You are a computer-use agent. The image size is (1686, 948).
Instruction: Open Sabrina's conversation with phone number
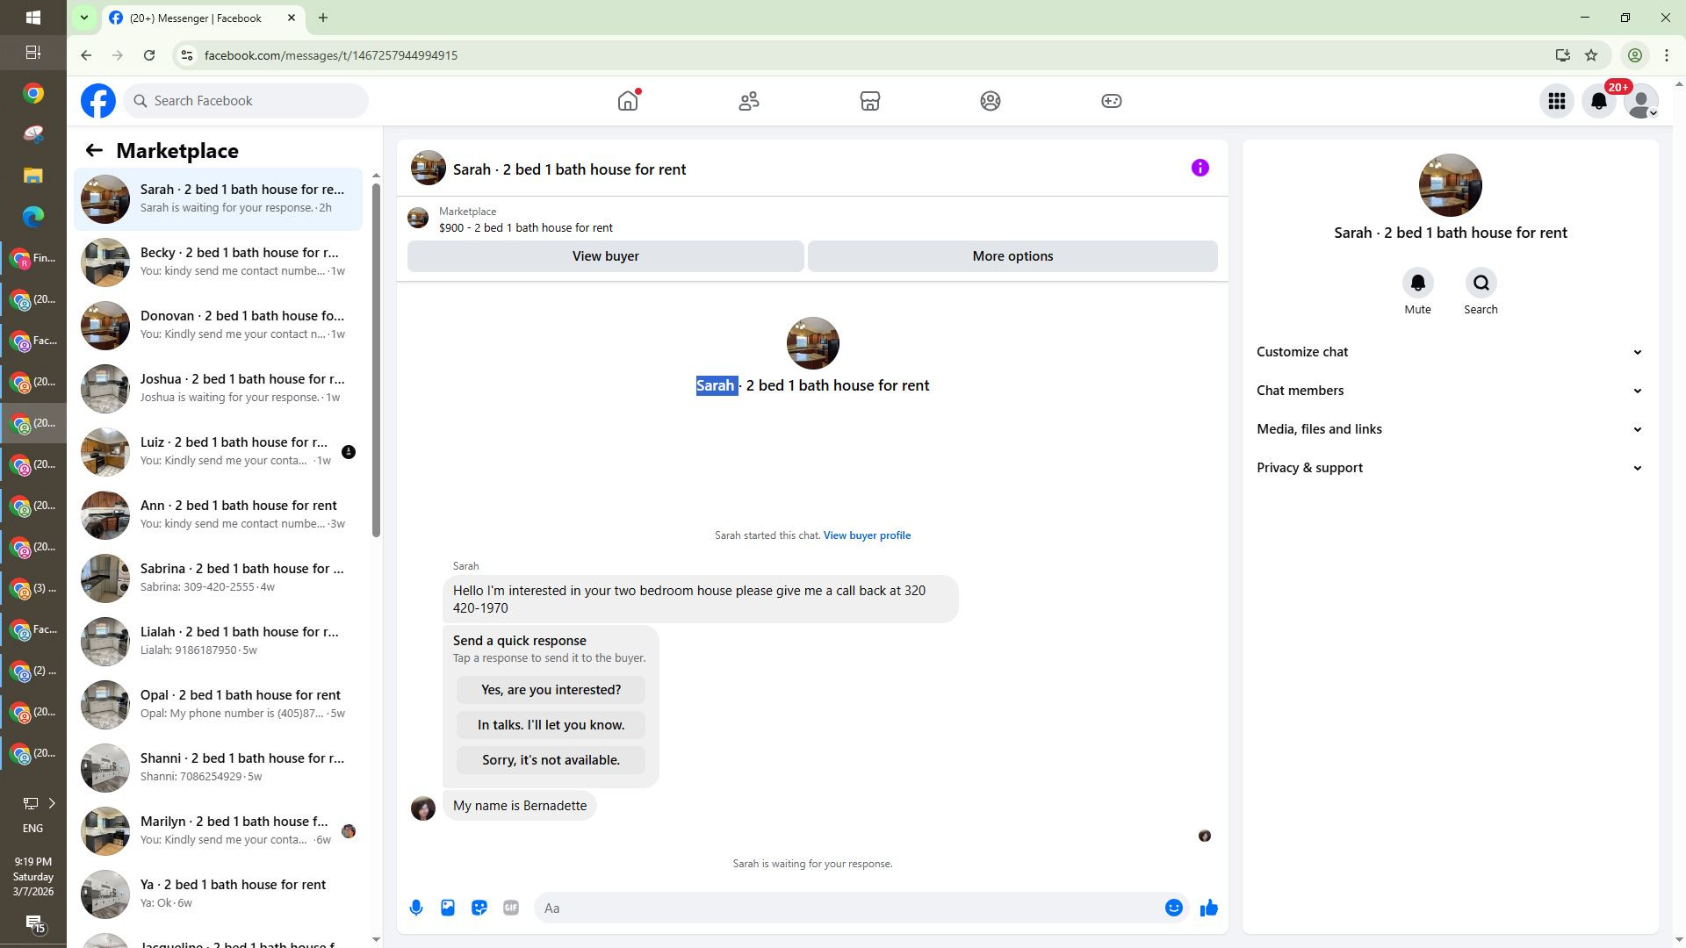click(x=218, y=578)
